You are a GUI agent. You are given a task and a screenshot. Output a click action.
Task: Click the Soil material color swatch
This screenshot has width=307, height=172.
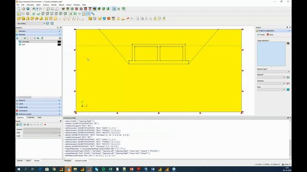pos(59,44)
